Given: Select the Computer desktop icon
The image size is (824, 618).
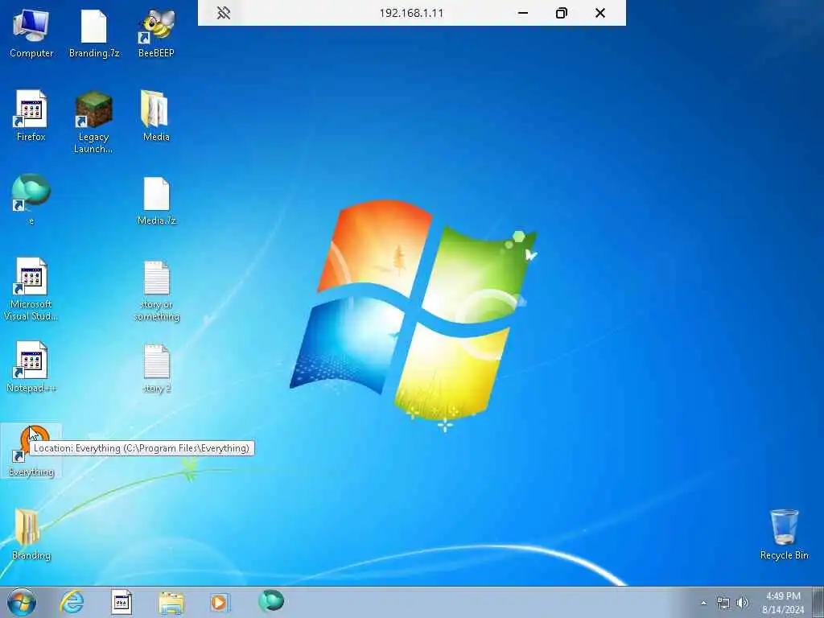Looking at the screenshot, I should [31, 34].
